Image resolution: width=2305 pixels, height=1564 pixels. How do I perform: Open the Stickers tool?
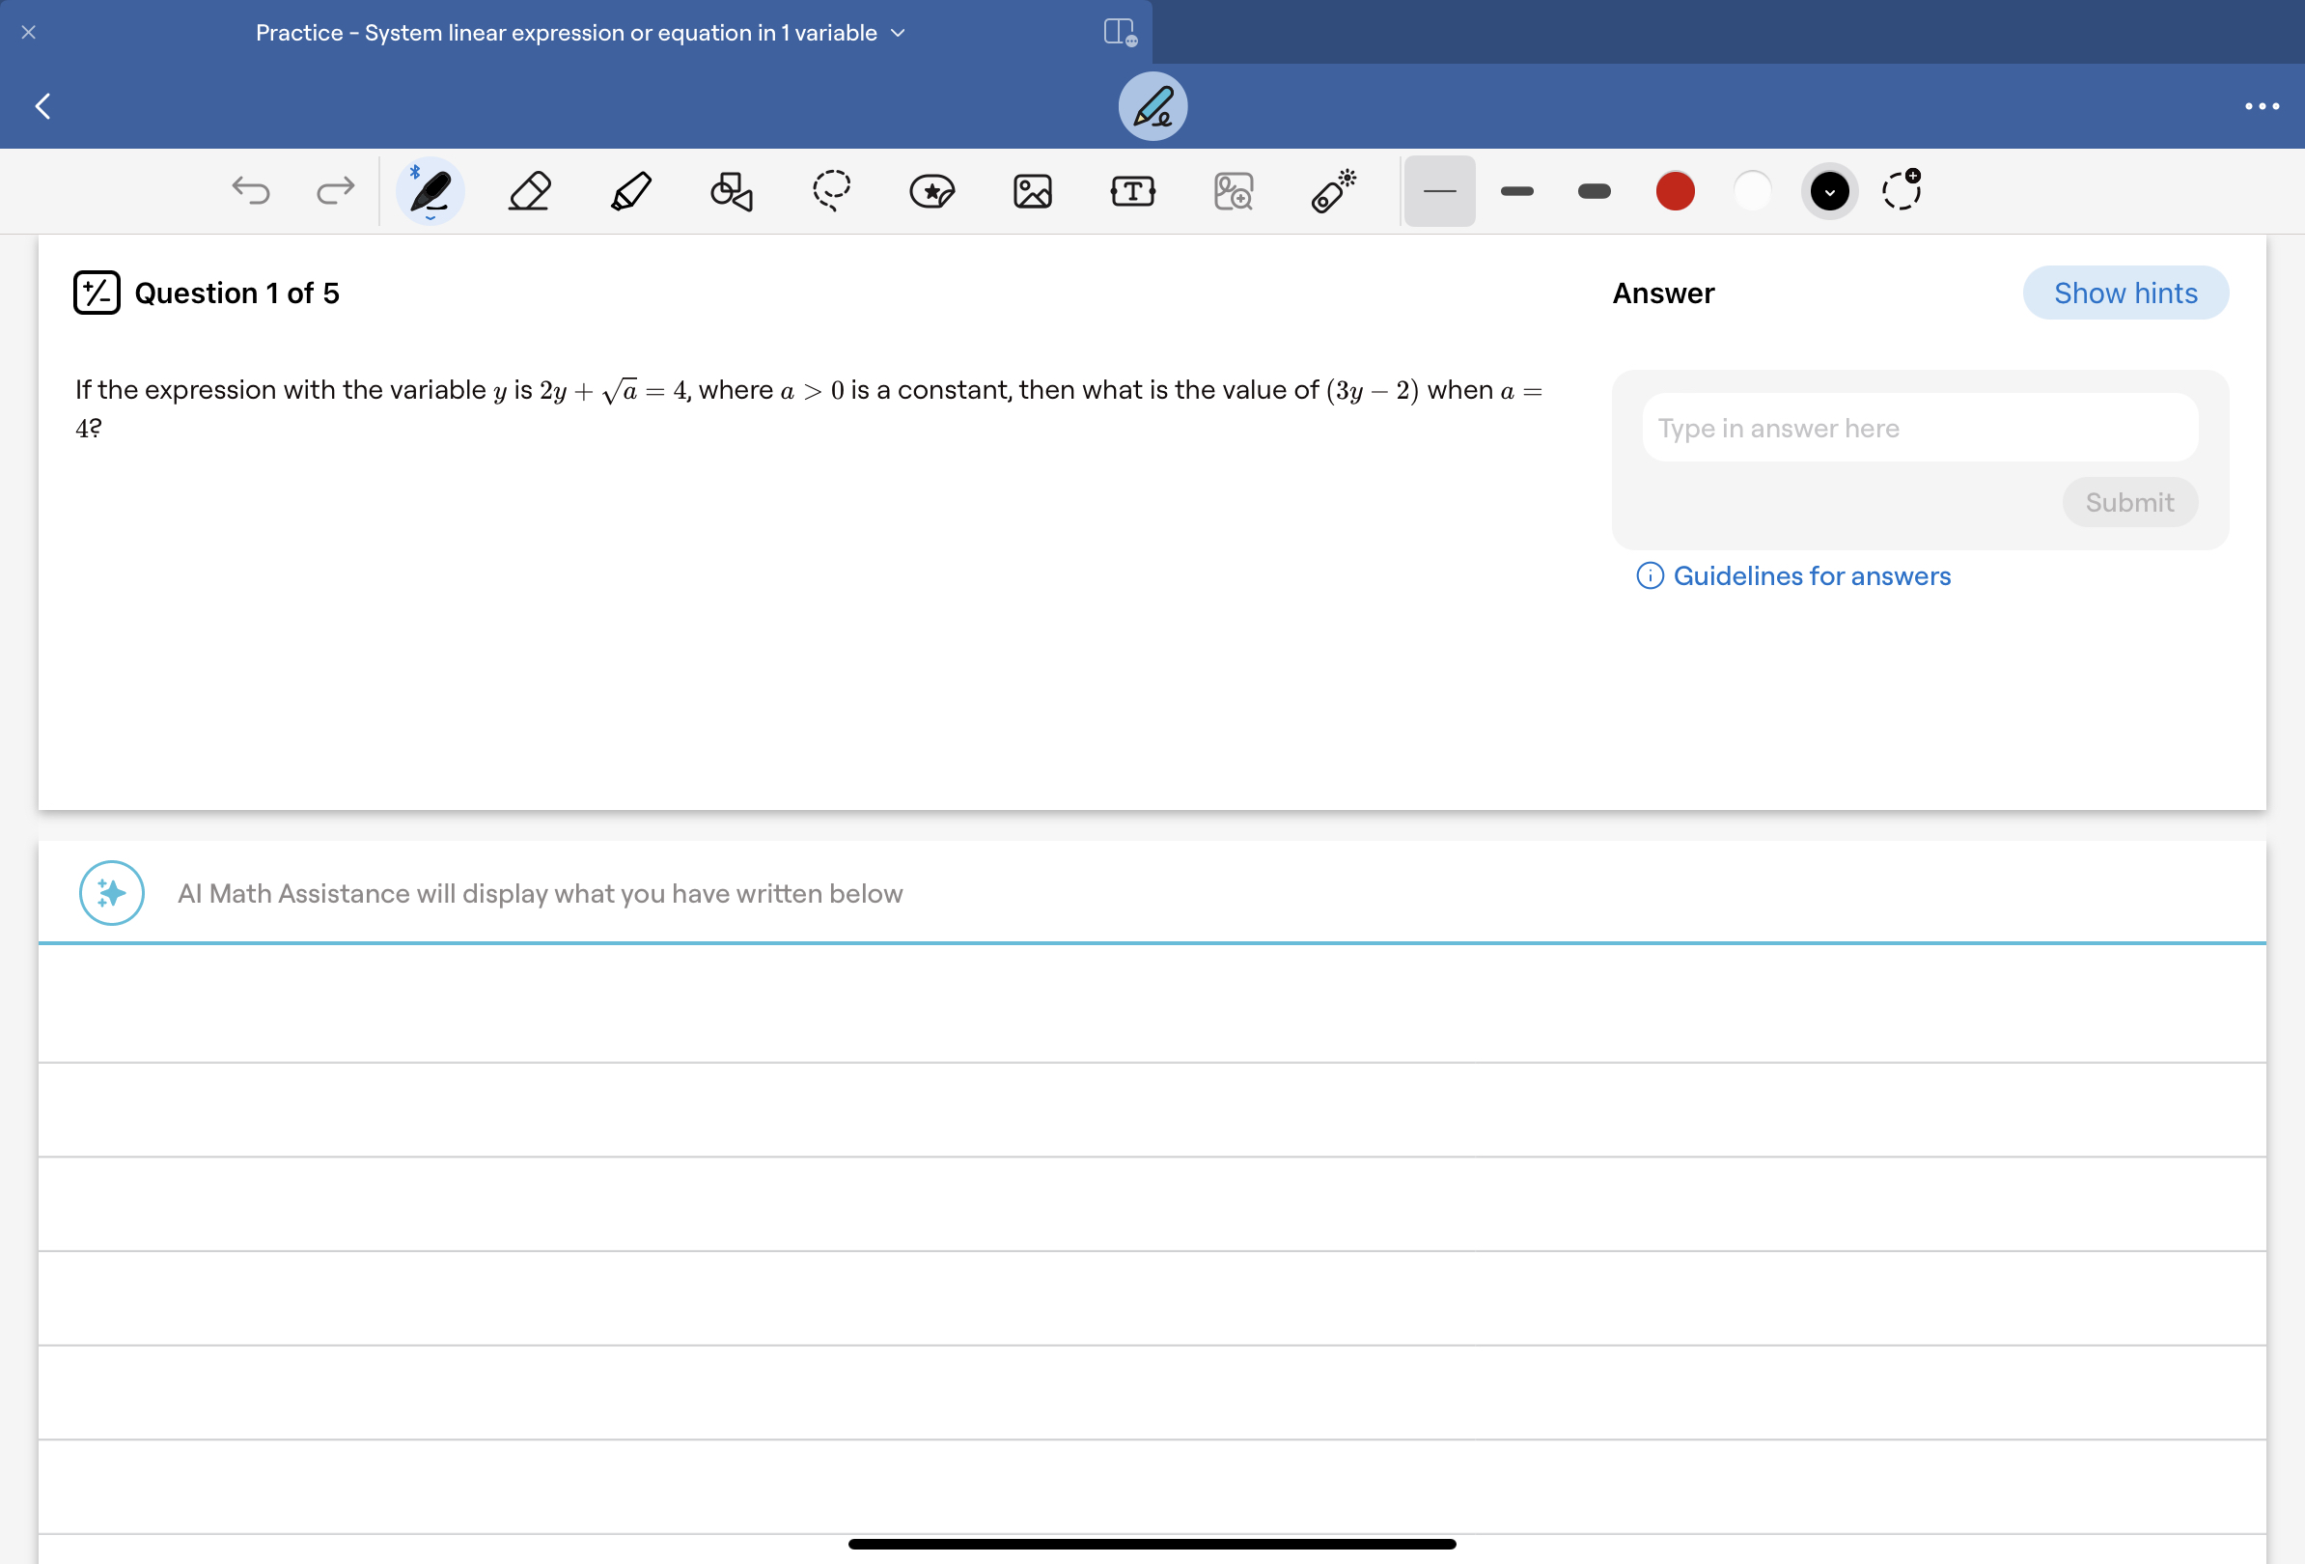click(932, 190)
